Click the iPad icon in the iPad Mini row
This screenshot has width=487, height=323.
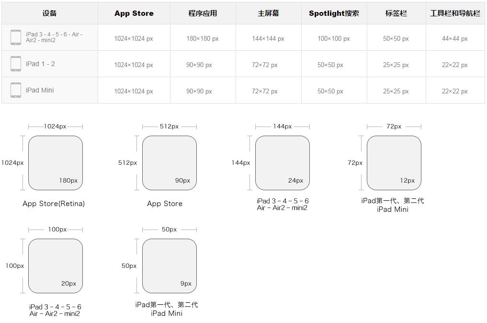(16, 90)
